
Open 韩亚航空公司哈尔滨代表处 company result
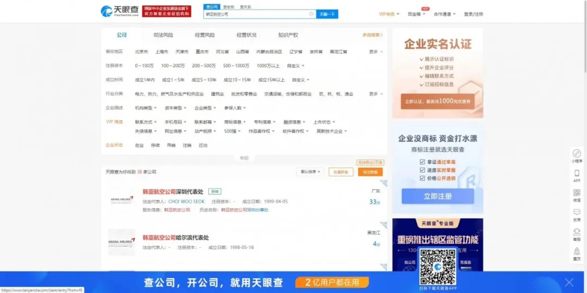(x=176, y=238)
